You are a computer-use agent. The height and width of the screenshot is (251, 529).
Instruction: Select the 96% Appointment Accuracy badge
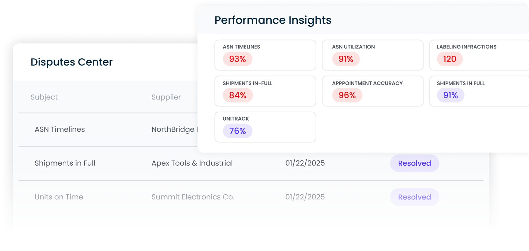coord(347,96)
